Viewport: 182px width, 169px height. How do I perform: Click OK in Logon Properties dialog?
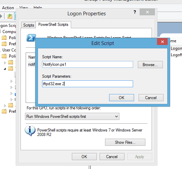point(84,157)
